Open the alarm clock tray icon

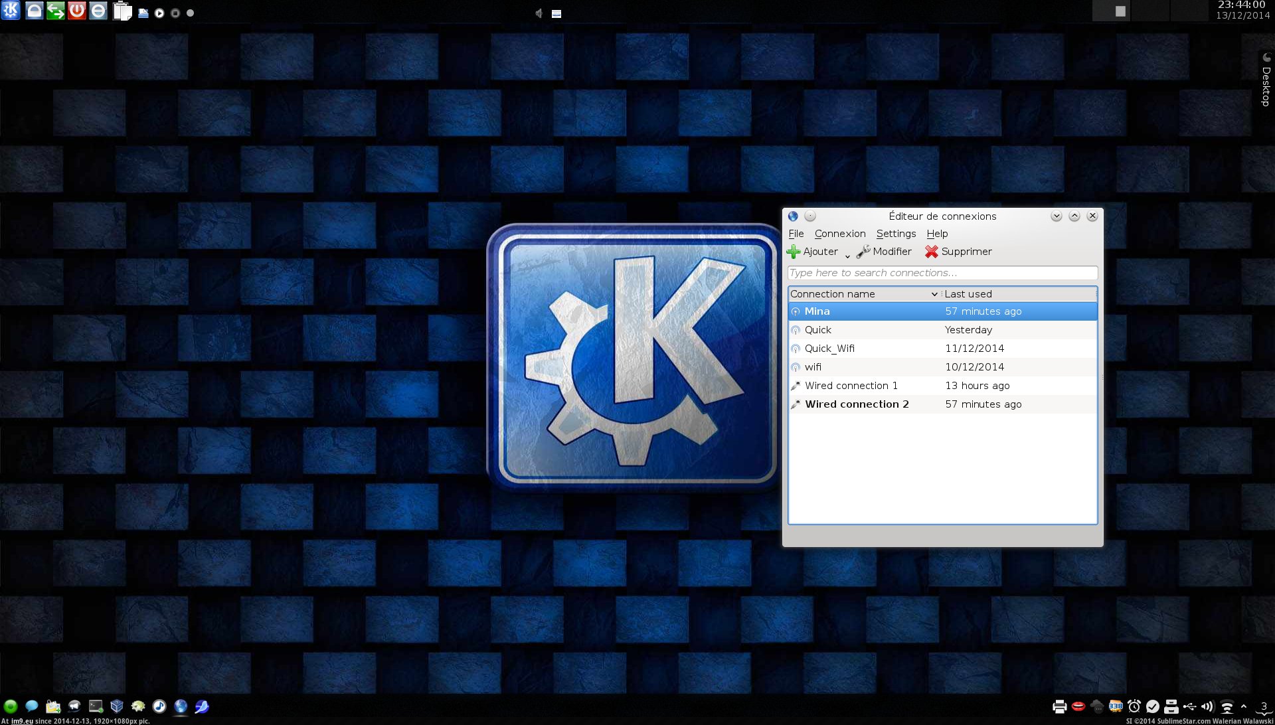pyautogui.click(x=1134, y=706)
